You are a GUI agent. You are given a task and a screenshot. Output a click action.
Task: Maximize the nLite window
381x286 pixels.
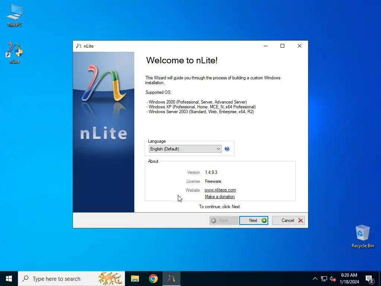pos(282,46)
